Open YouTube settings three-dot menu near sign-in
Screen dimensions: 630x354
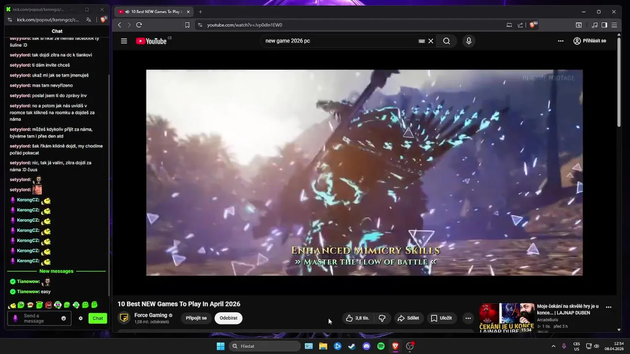click(561, 41)
